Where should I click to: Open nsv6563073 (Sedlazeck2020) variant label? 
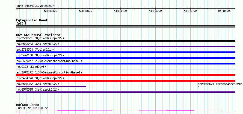(38, 44)
